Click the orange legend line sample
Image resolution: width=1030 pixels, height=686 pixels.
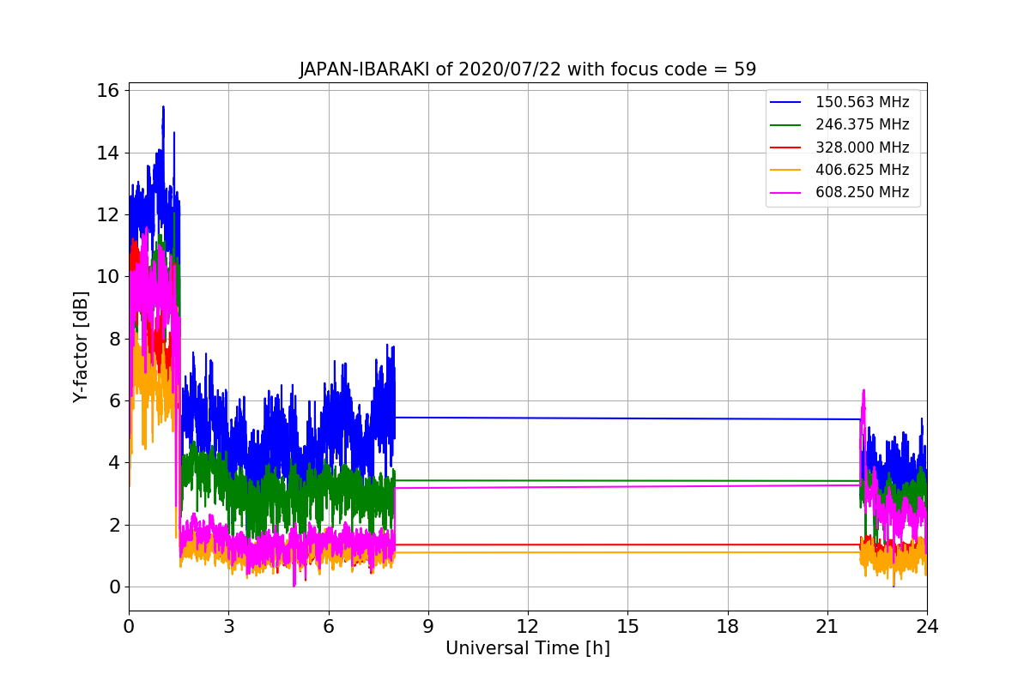(x=786, y=170)
